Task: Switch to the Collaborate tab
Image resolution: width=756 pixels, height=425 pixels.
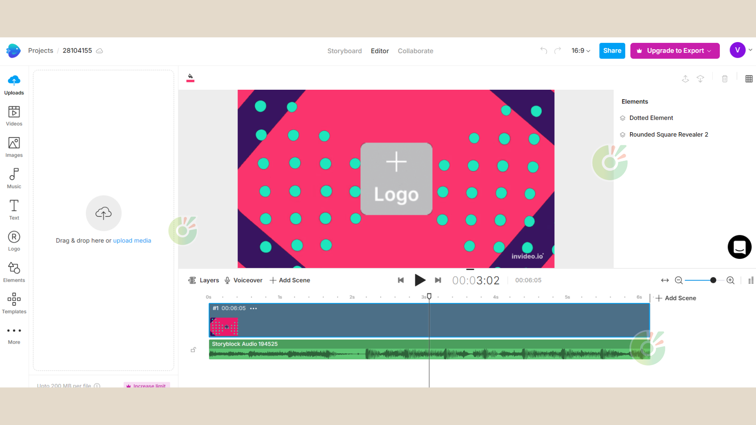Action: [x=416, y=50]
